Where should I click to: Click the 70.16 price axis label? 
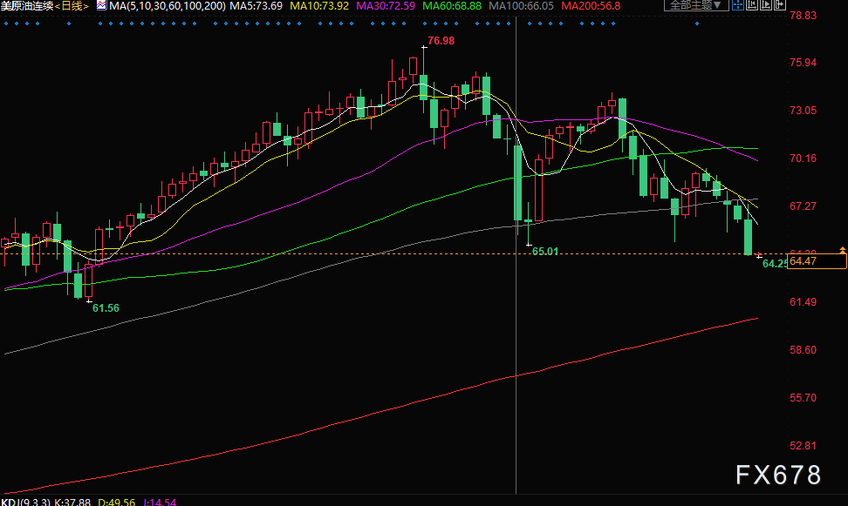click(x=804, y=159)
